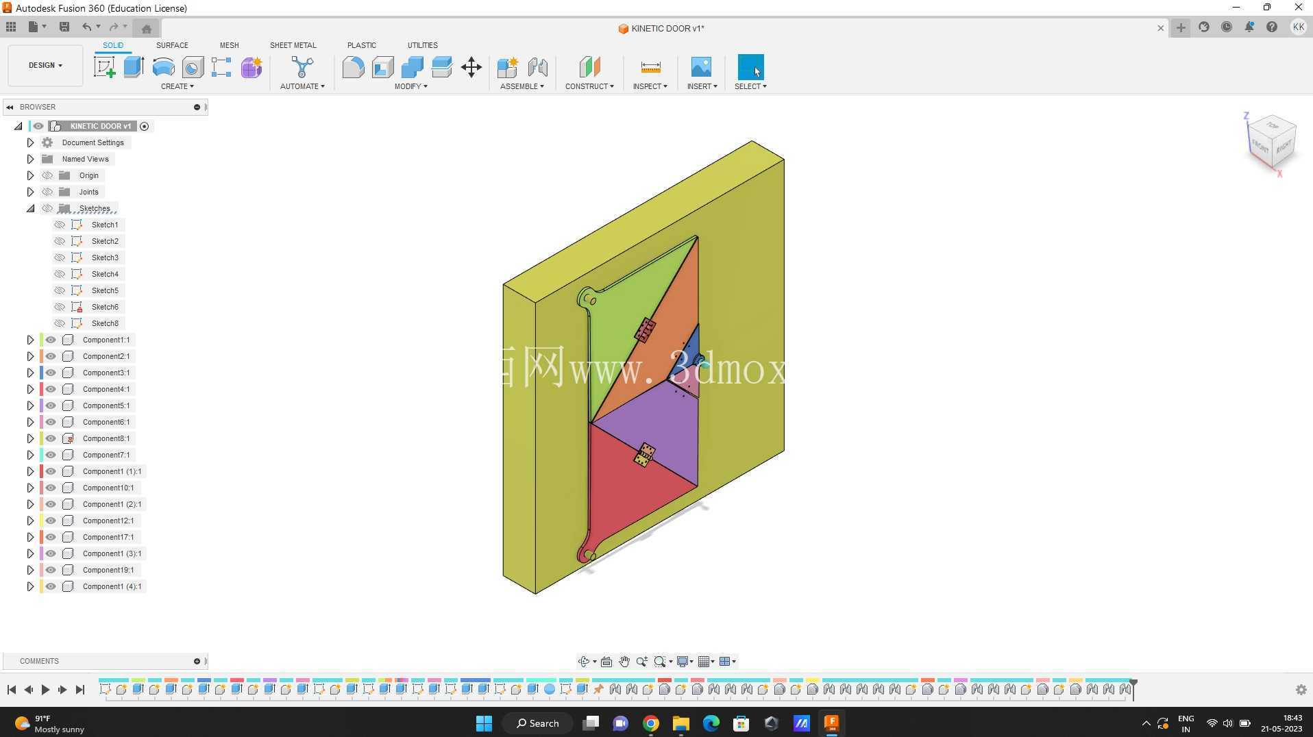Select the Pan hand tool
Screen dimensions: 1313x737
[x=624, y=662]
